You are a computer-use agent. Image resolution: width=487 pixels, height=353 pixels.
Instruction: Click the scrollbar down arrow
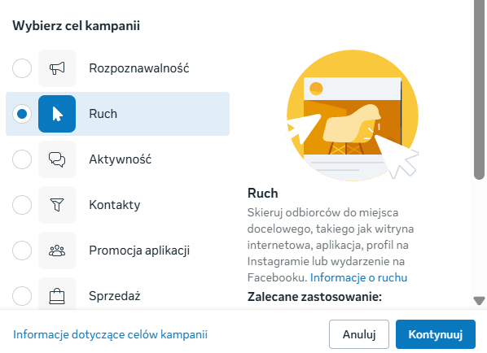479,300
